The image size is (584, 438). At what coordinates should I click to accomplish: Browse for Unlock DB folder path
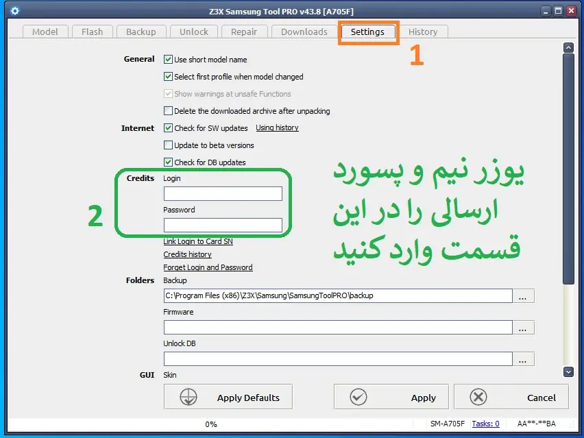523,359
